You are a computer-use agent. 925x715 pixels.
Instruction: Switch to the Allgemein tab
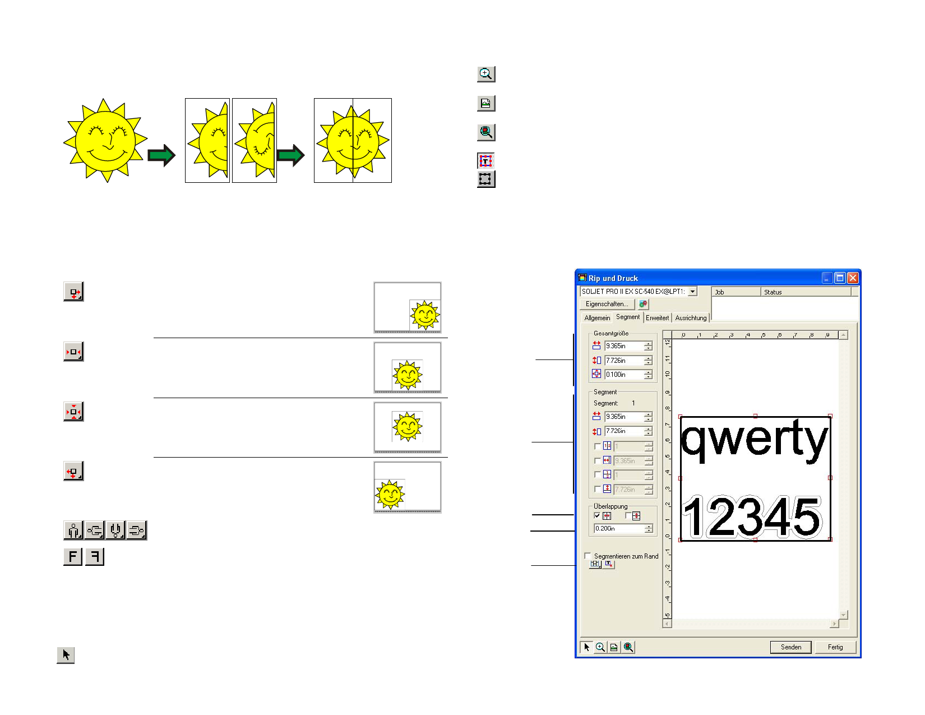click(x=597, y=318)
